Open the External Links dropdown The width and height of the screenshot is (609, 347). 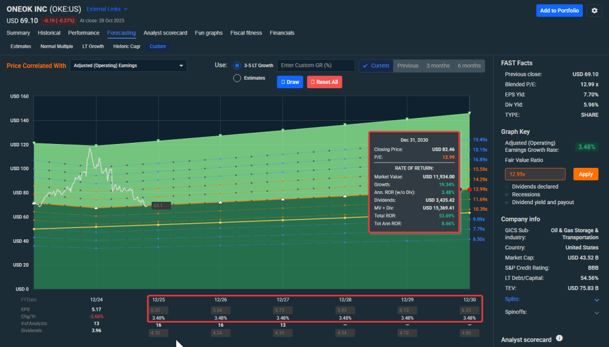click(x=107, y=10)
